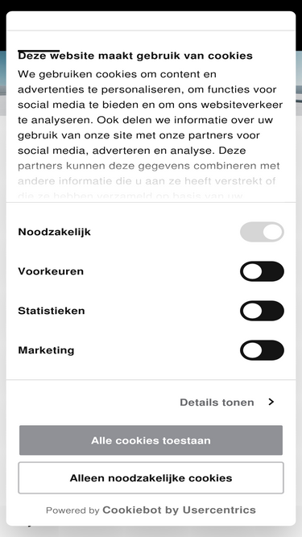Click the Noodzakelijk category label
The image size is (302, 537).
tap(54, 232)
